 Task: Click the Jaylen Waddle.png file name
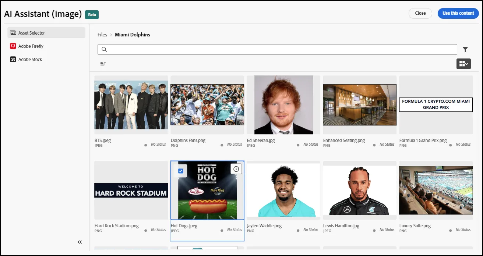click(x=264, y=226)
